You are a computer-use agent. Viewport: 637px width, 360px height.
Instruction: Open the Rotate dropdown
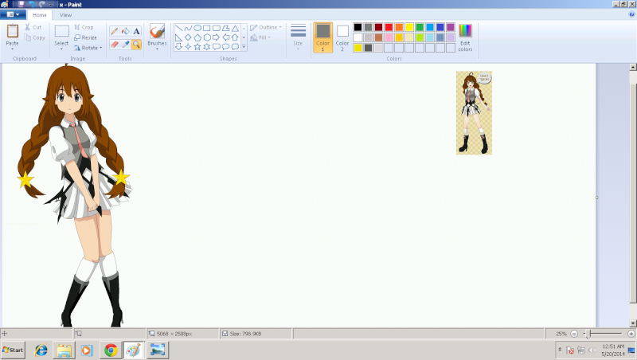tap(88, 48)
